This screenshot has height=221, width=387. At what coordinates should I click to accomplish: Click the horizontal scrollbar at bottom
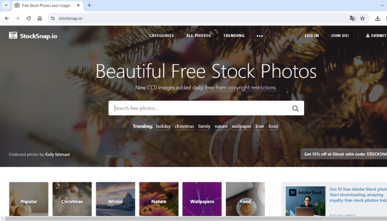click(x=196, y=219)
